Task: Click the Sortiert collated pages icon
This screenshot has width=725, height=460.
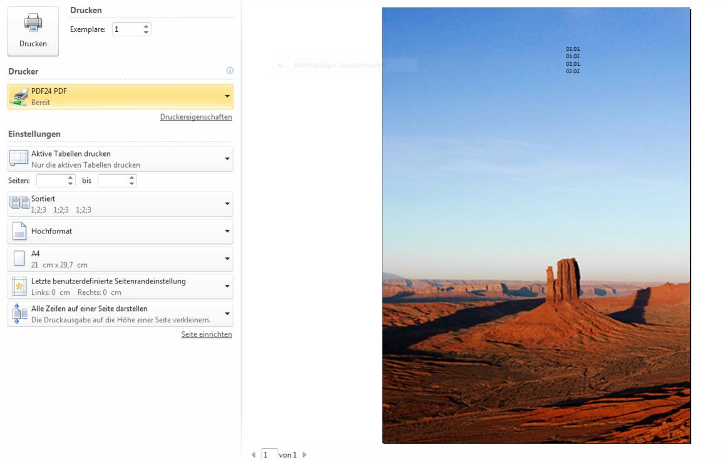Action: pyautogui.click(x=19, y=203)
